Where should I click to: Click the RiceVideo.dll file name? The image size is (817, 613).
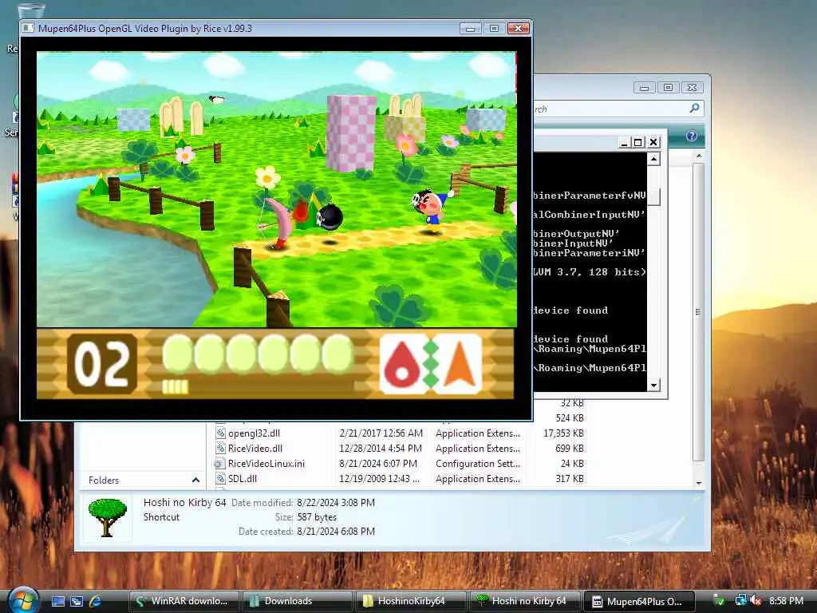point(255,449)
